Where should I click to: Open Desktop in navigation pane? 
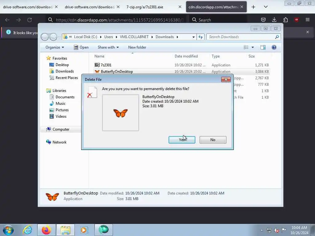tap(62, 65)
